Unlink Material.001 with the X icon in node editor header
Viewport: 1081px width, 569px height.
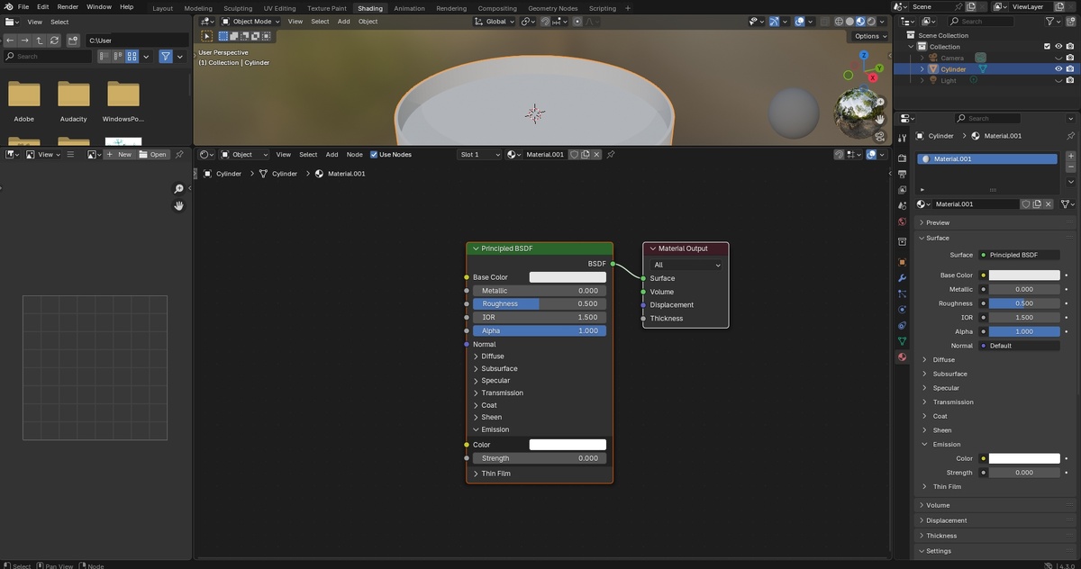coord(596,154)
